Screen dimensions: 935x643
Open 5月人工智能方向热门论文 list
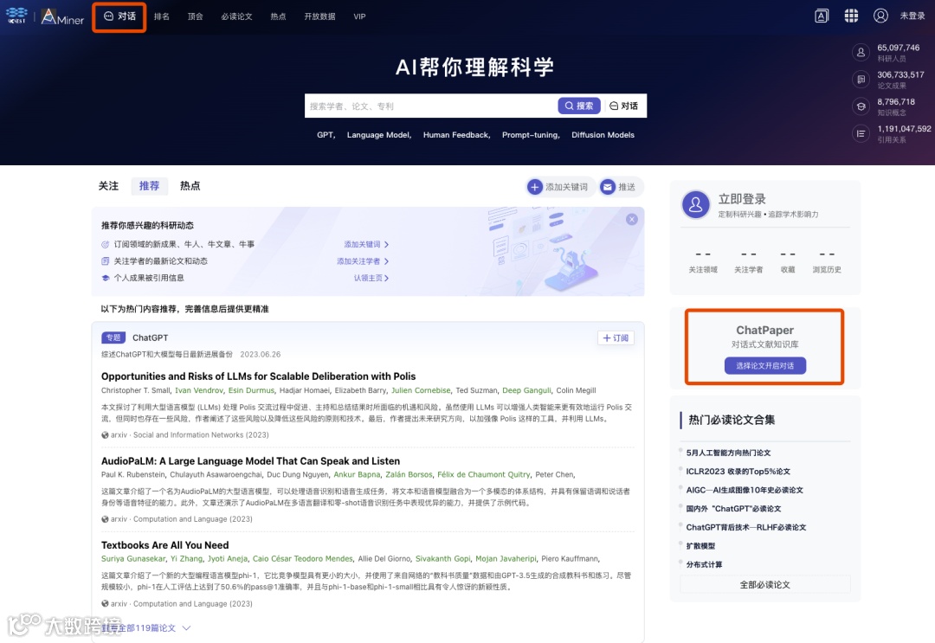tap(728, 453)
